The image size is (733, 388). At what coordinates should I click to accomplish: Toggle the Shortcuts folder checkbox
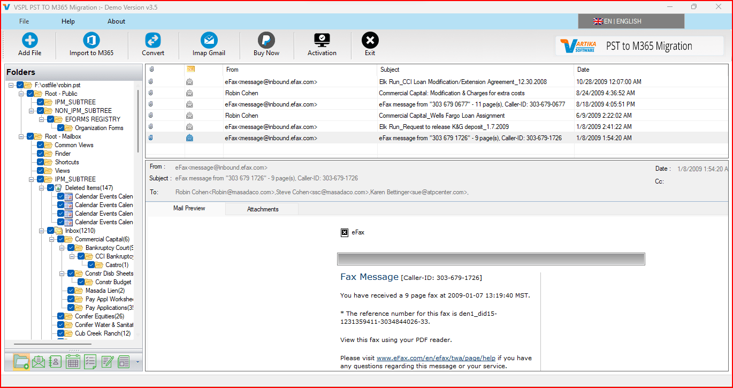(40, 162)
